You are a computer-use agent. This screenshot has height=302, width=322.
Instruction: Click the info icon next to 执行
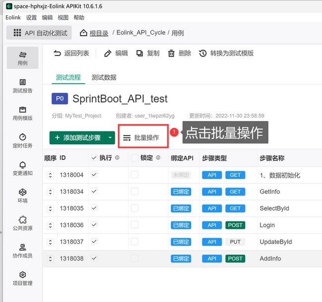[117, 158]
